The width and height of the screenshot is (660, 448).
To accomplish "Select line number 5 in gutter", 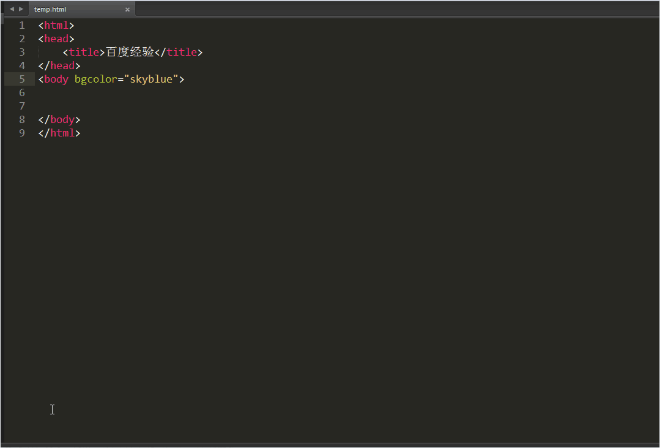I will pyautogui.click(x=22, y=79).
